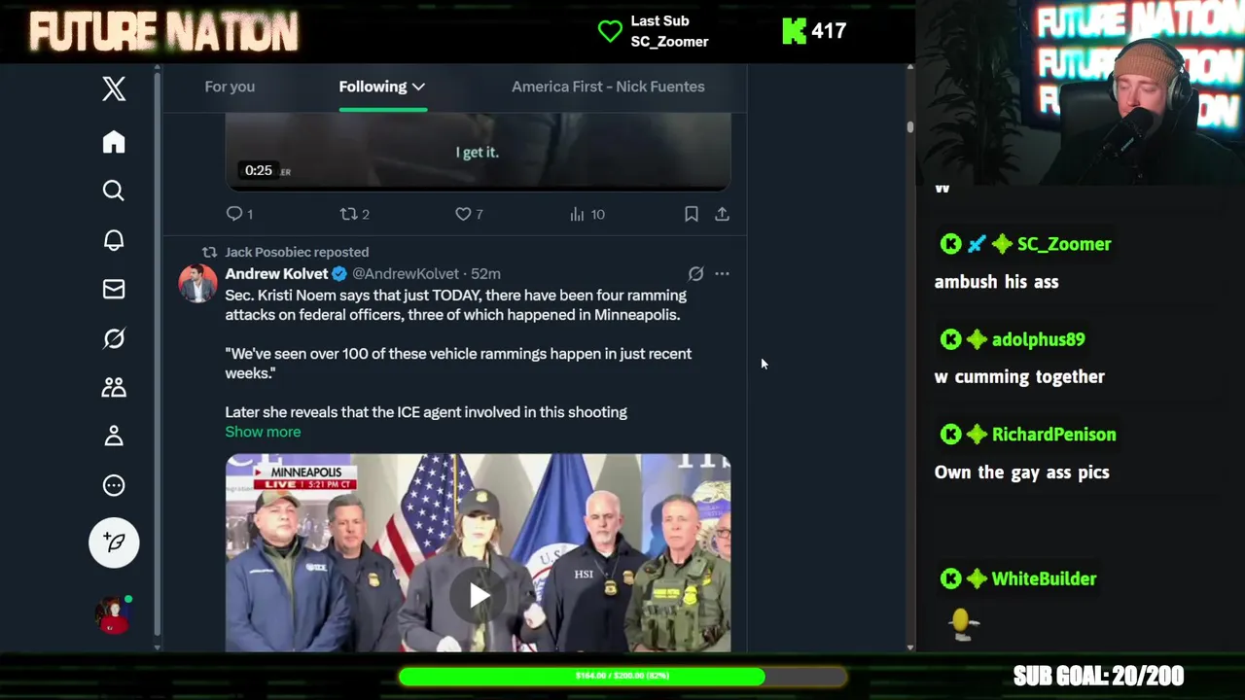Click Andrew Kolvet's verified badge
The height and width of the screenshot is (700, 1245).
tap(339, 274)
